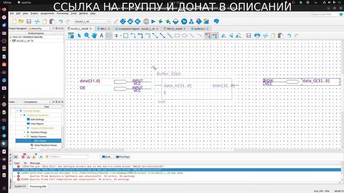Launch State Machine Viewer
This screenshot has height=193, width=344.
[x=45, y=145]
